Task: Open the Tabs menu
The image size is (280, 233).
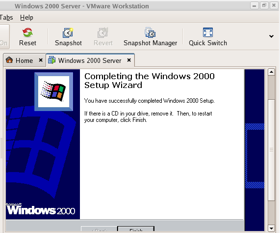Action: tap(6, 18)
